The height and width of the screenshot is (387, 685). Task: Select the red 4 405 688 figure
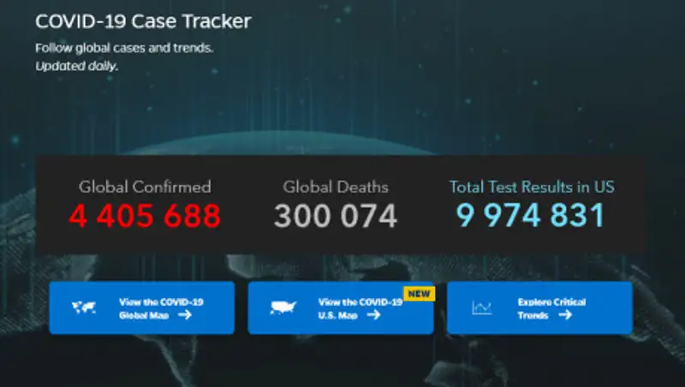(145, 216)
